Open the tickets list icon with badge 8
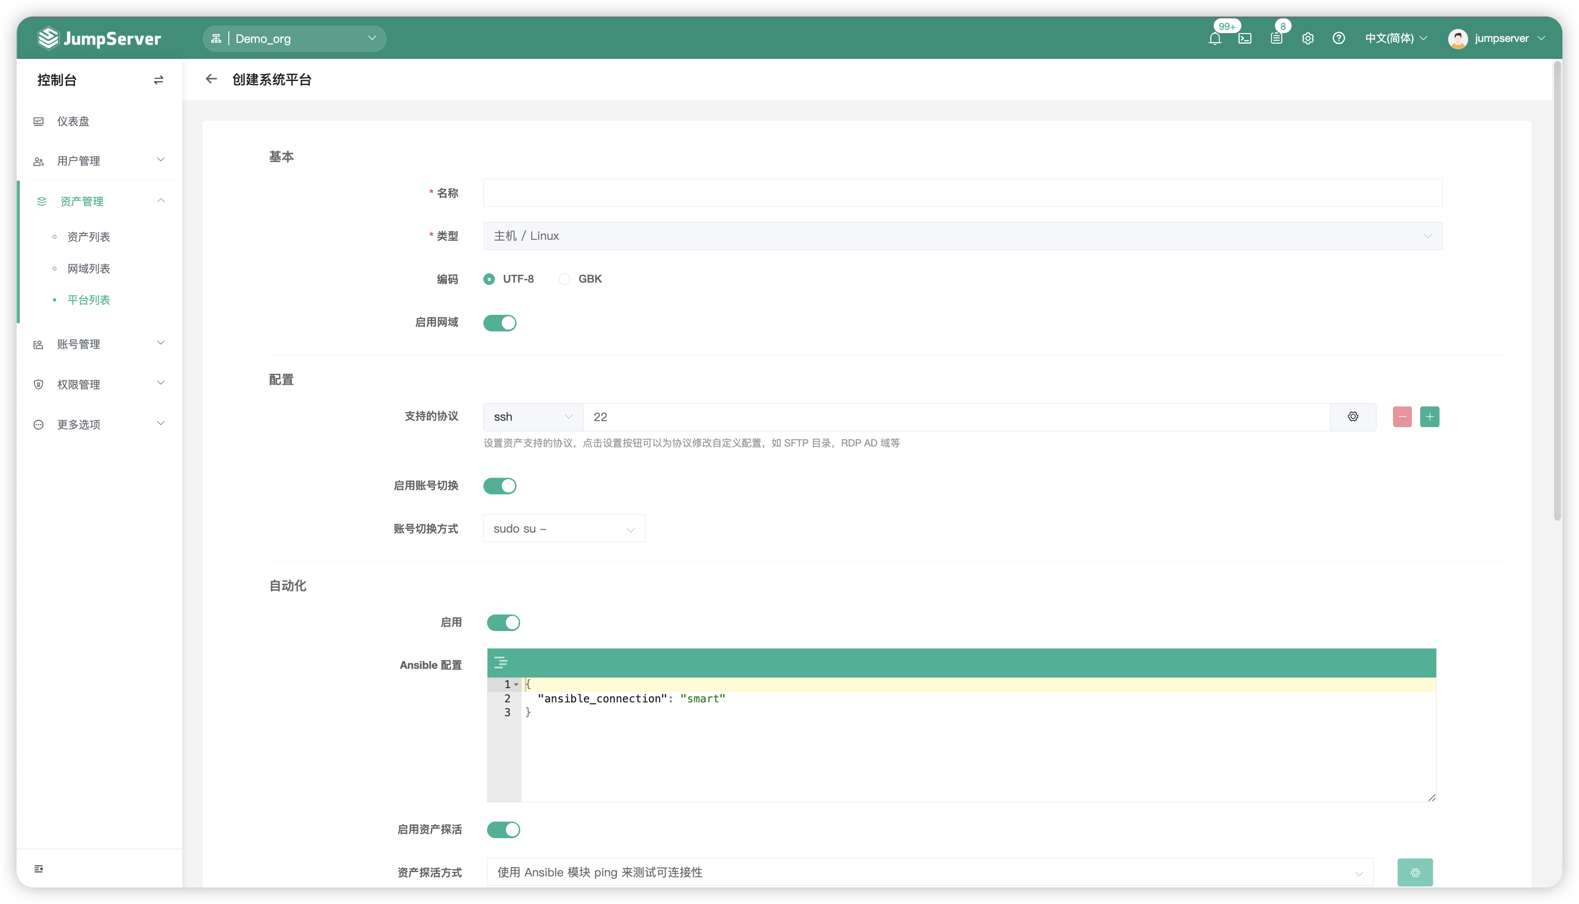This screenshot has width=1579, height=904. point(1276,39)
